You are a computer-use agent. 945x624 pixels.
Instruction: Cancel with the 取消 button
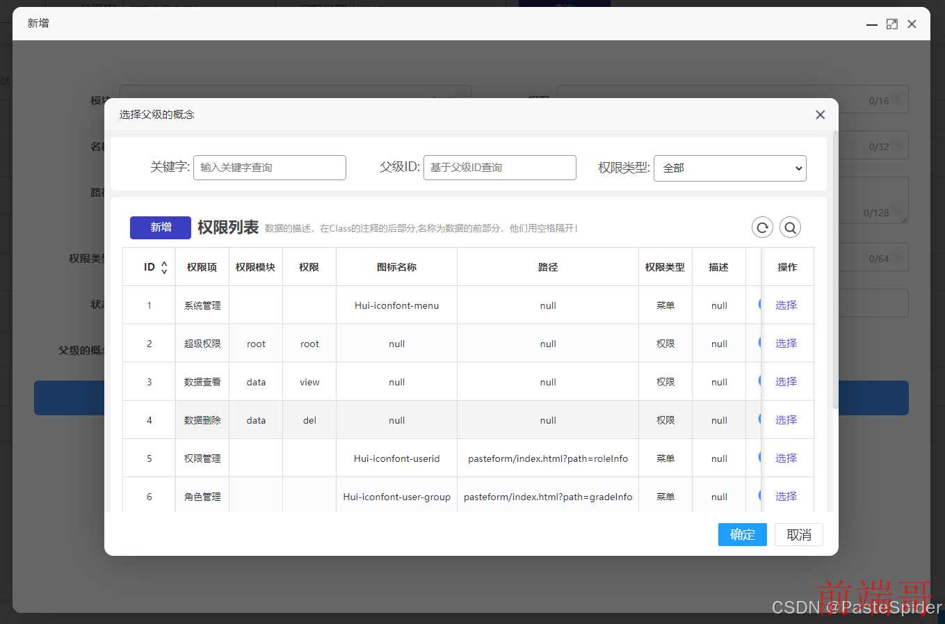799,534
